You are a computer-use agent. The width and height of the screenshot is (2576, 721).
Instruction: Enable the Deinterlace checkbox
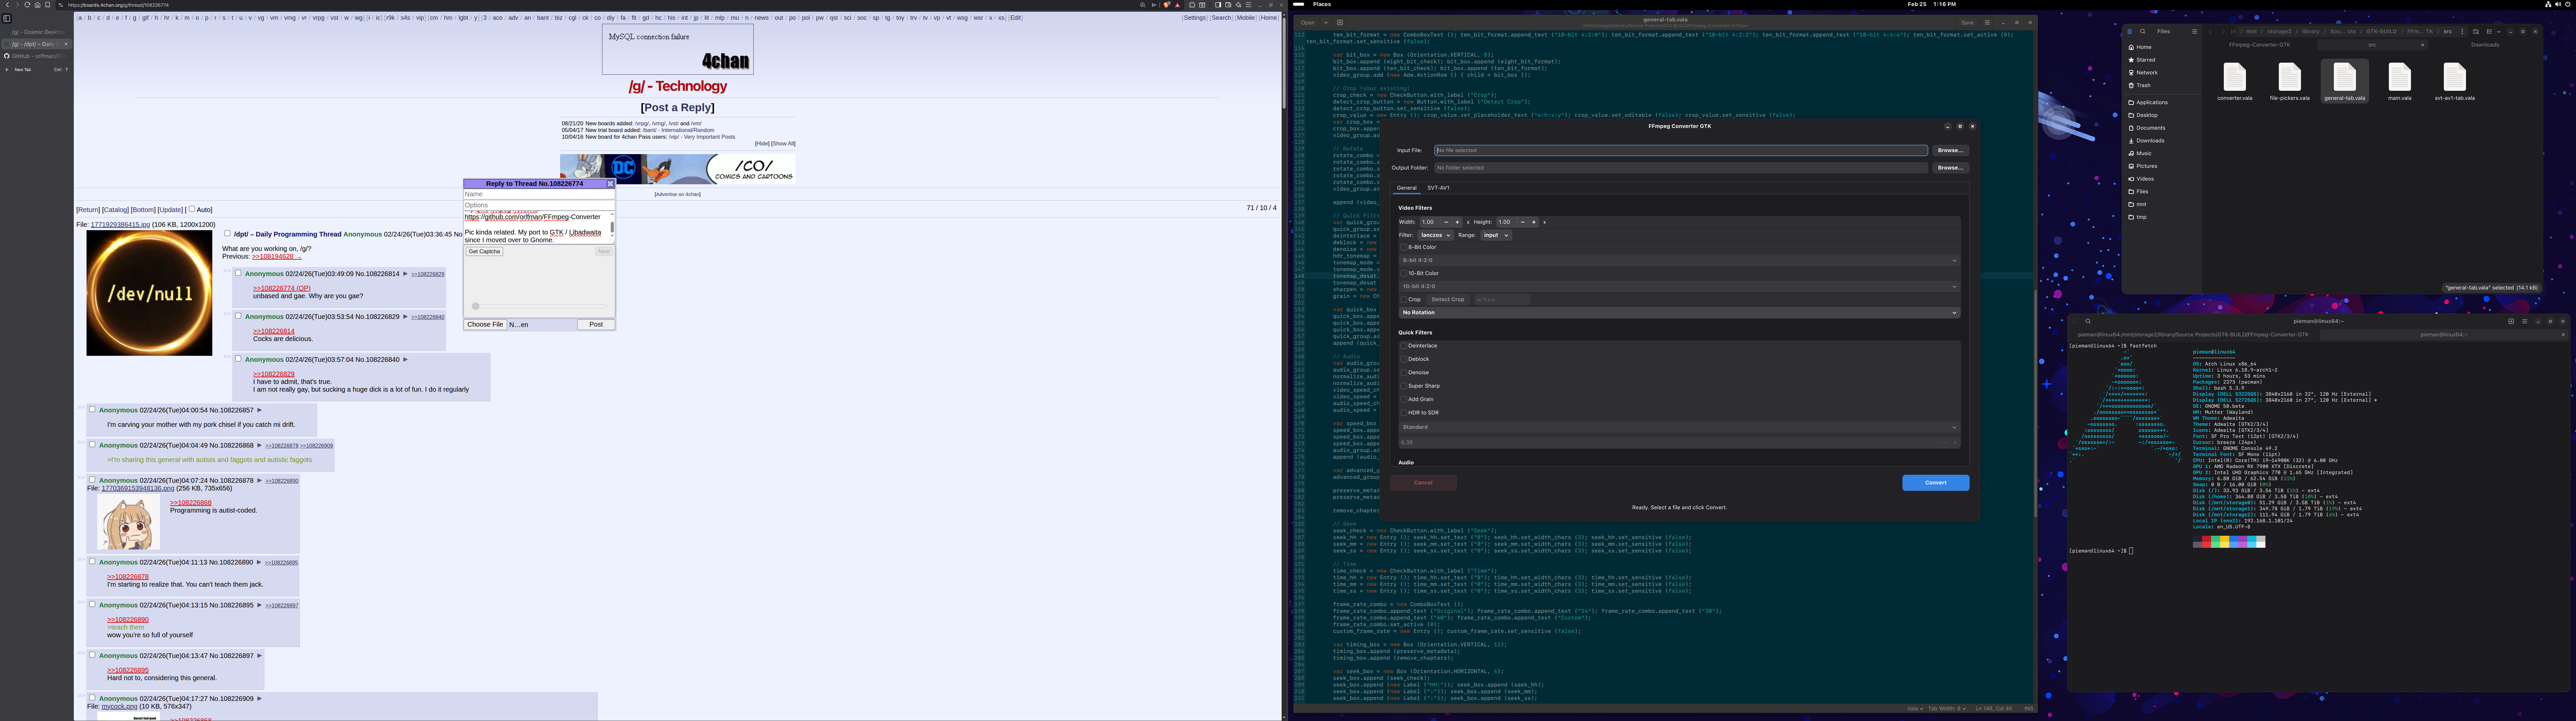tap(1404, 345)
